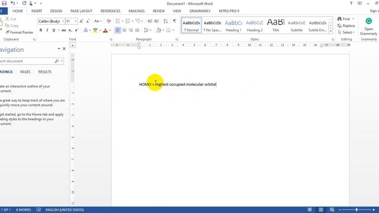Sort the selected text
379x213 pixels.
(x=166, y=21)
